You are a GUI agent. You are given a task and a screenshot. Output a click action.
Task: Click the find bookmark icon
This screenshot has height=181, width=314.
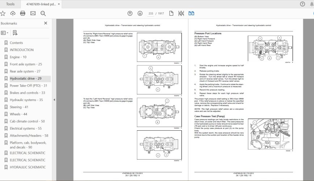click(x=15, y=33)
